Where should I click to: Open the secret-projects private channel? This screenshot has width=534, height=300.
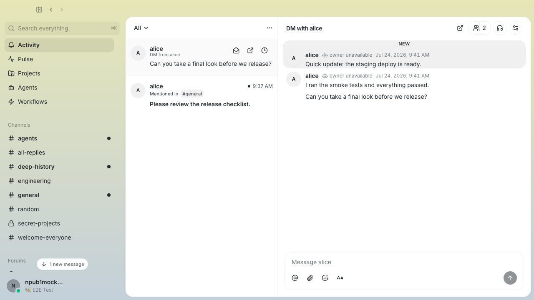pyautogui.click(x=59, y=223)
